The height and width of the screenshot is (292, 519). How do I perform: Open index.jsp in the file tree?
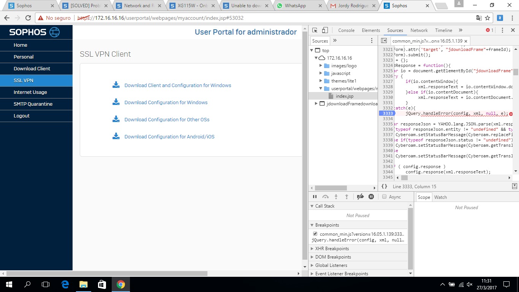point(344,96)
